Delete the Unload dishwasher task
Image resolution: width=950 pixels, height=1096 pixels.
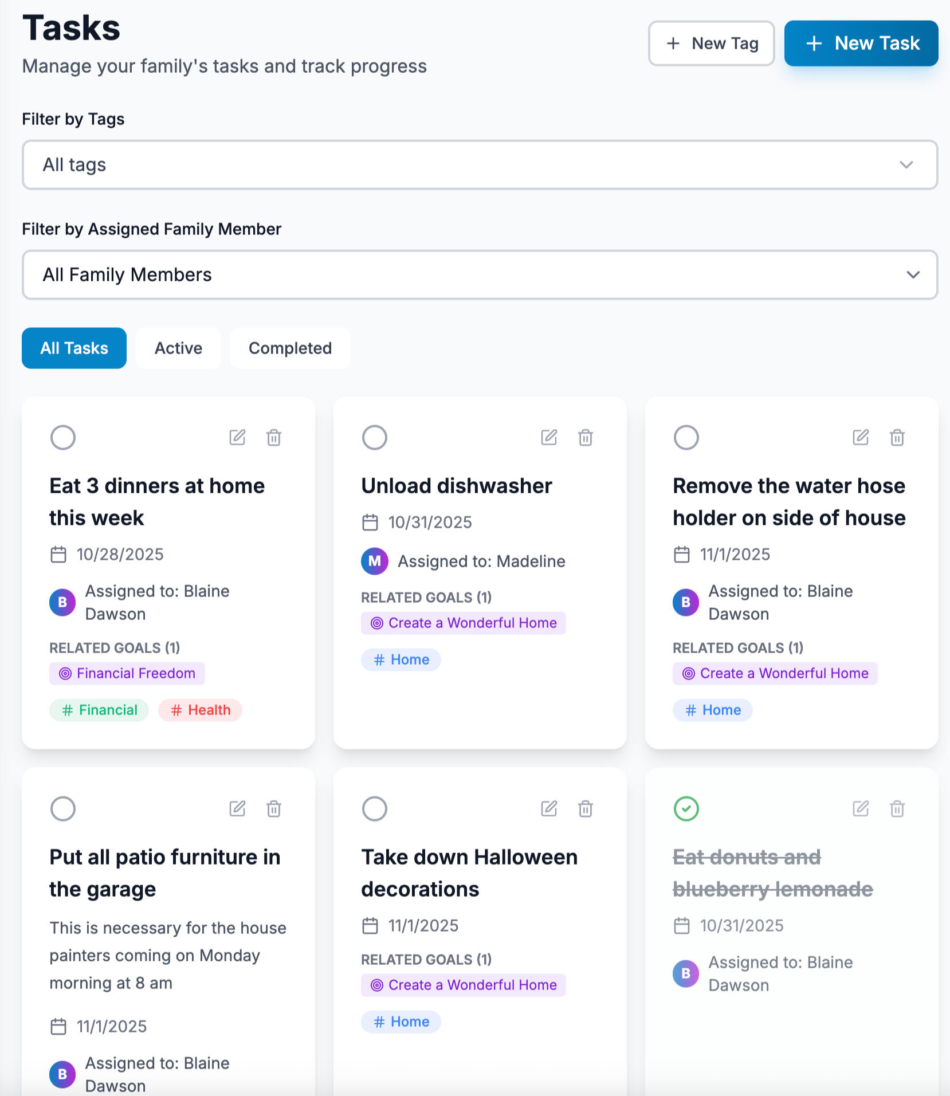(586, 438)
